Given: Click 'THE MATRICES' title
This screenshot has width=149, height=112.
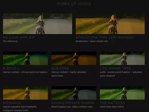Looking at the screenshot, I should pos(112,103).
